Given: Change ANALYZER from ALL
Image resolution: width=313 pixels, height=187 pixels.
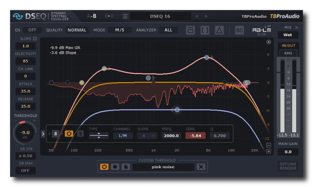Looking at the screenshot, I should pos(168,30).
